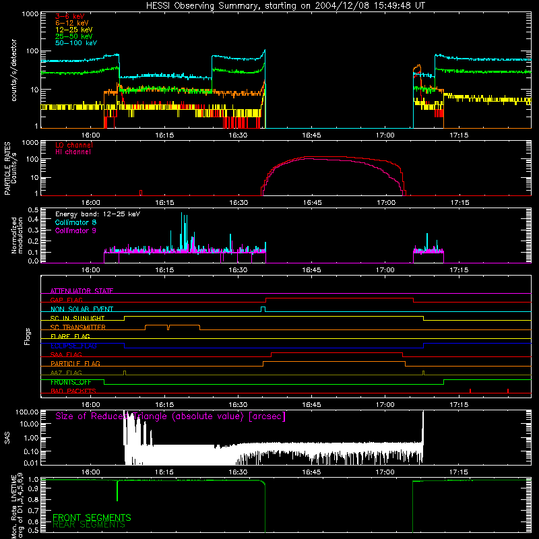Select the HI channel legend label
The image size is (539, 539).
tap(73, 152)
